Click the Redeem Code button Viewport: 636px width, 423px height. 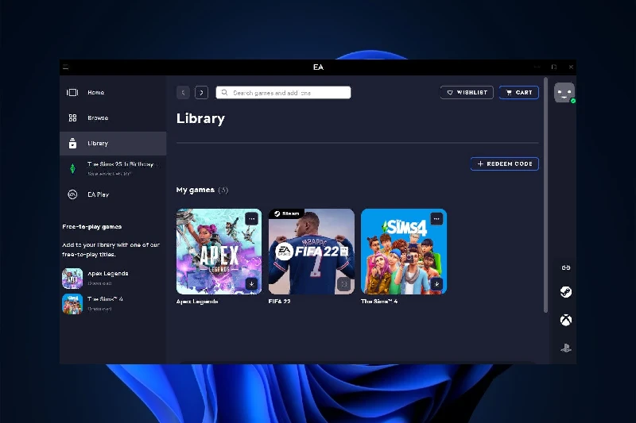click(505, 164)
